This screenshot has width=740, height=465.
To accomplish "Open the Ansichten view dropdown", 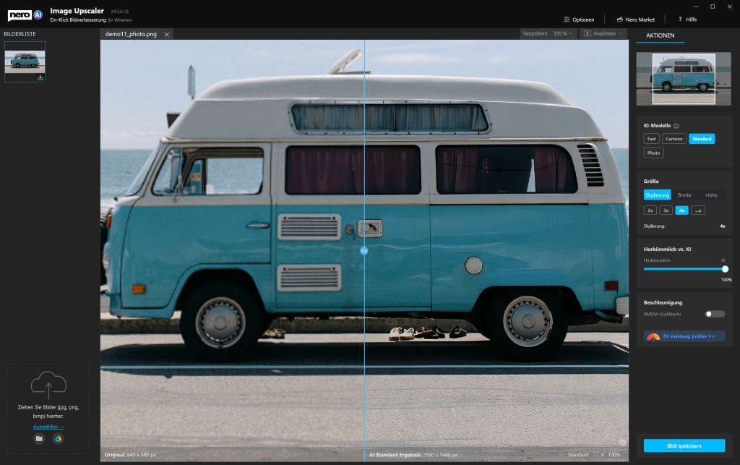I will pos(603,34).
